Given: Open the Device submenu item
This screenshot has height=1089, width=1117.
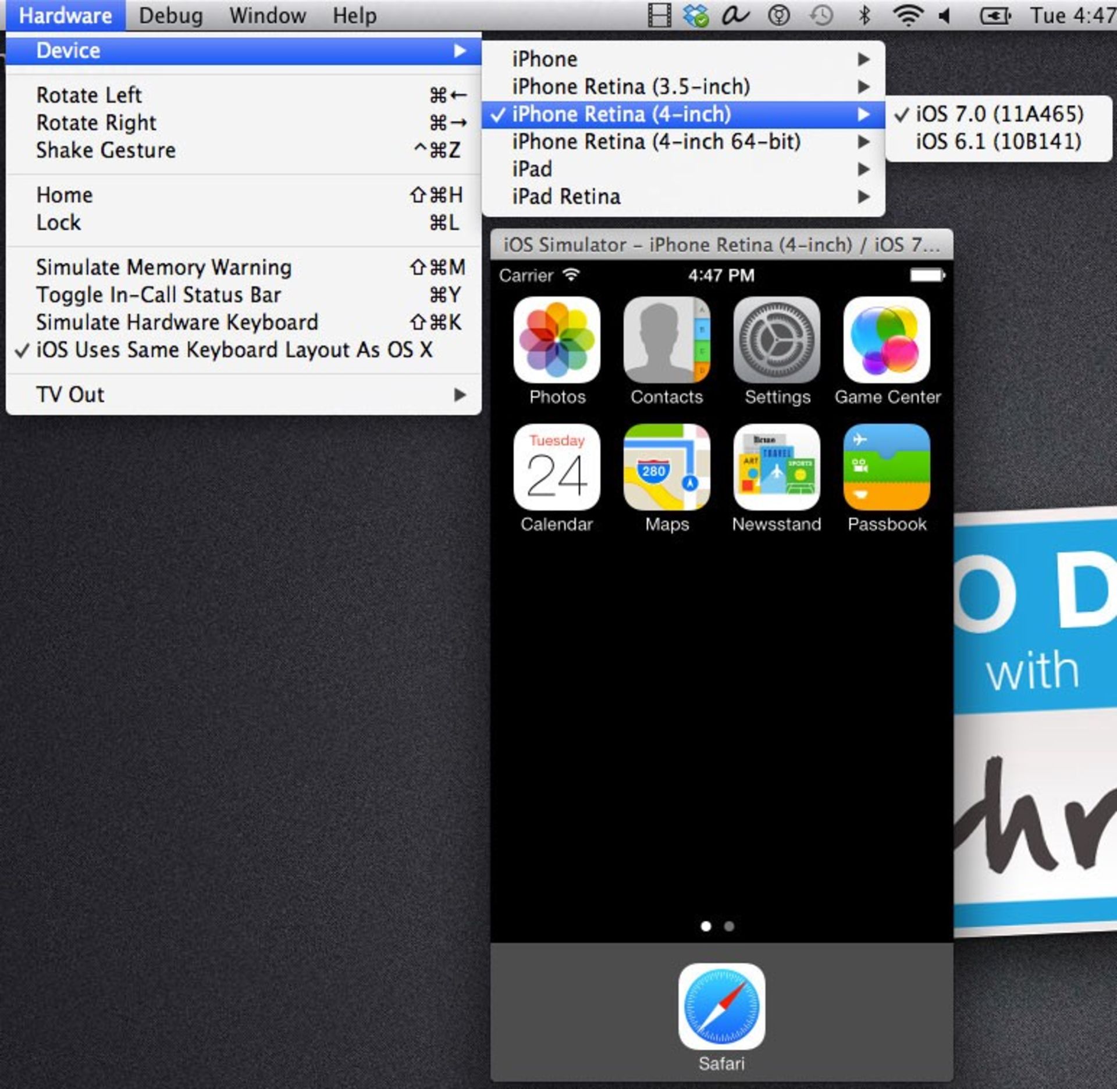Looking at the screenshot, I should click(243, 51).
